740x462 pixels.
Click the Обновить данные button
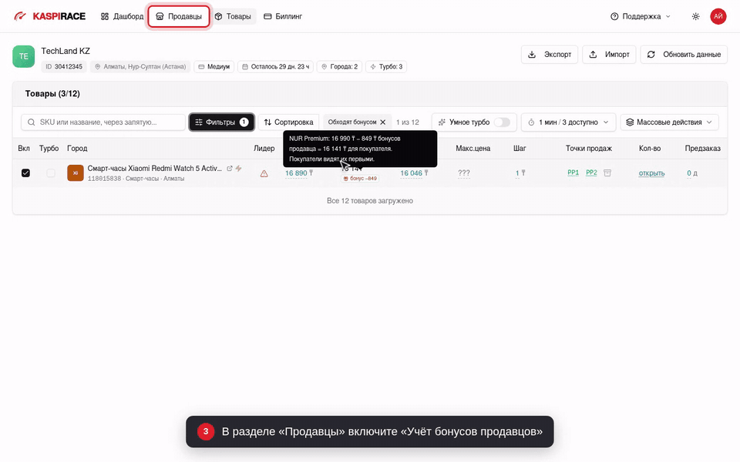coord(684,54)
